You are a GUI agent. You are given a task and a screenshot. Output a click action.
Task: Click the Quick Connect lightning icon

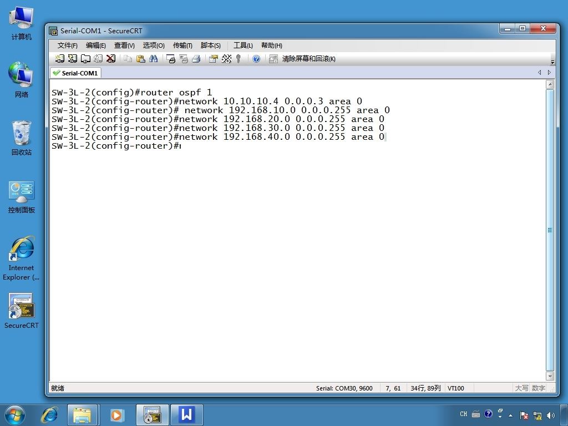pos(73,59)
